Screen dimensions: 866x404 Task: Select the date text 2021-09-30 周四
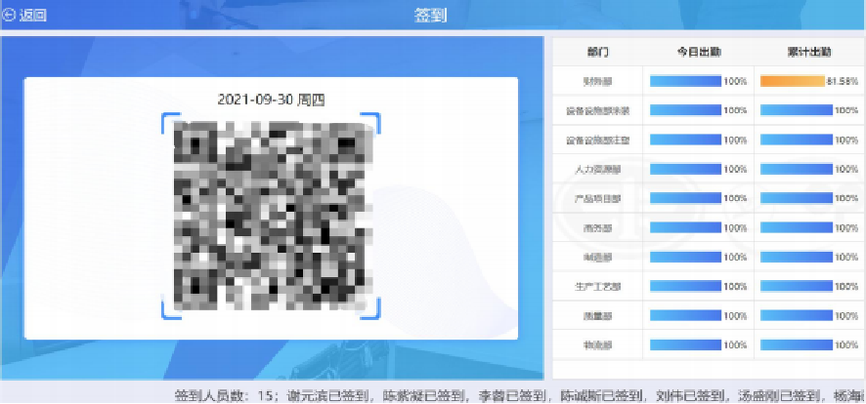[x=271, y=100]
